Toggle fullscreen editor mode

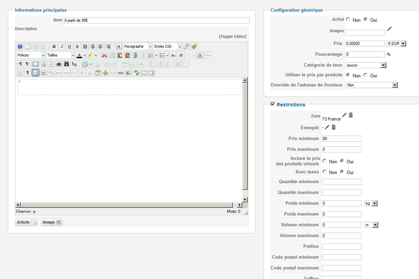coord(36,64)
